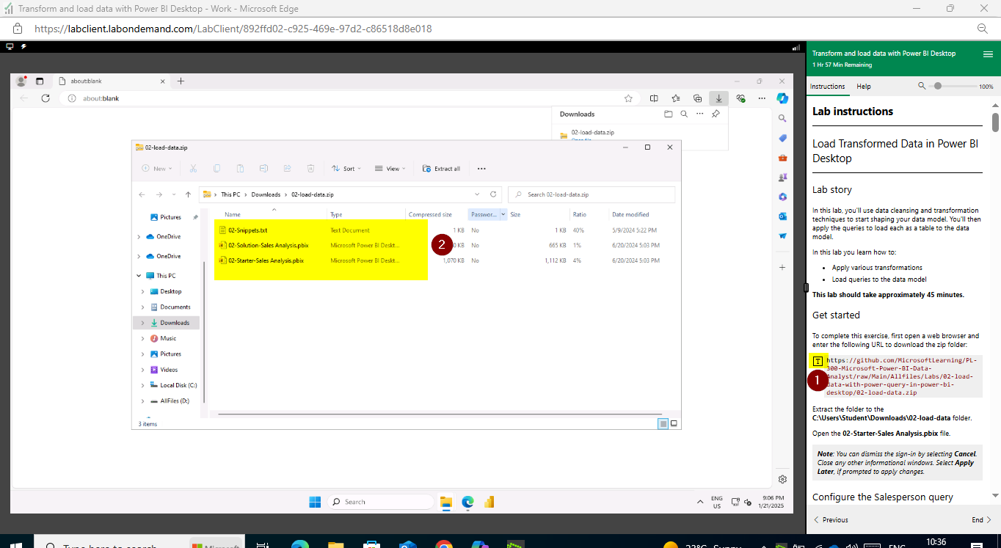Pin the Downloads popup
The image size is (1001, 548).
[716, 114]
